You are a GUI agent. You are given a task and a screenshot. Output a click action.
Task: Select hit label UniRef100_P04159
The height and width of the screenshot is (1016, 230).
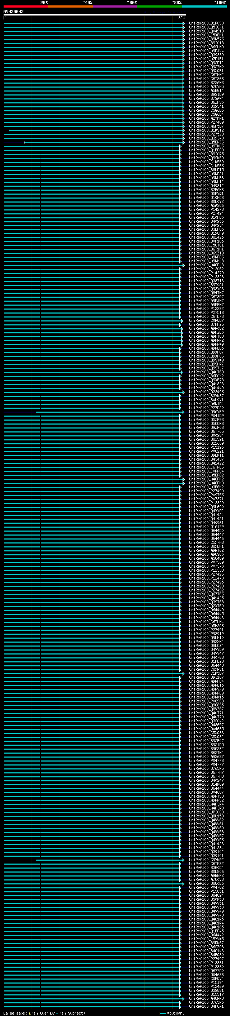click(206, 416)
